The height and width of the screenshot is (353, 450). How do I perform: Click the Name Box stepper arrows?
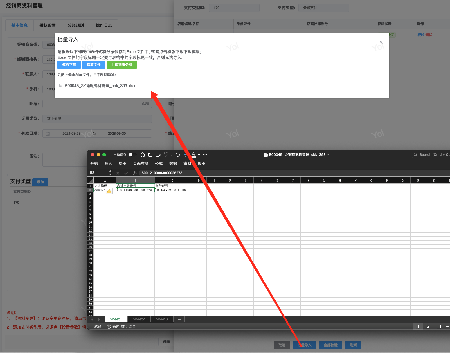click(110, 173)
